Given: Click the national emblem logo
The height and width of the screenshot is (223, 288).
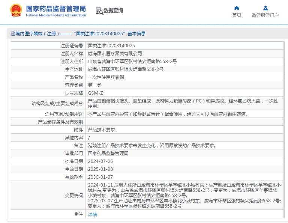Looking at the screenshot, I should pos(16,10).
